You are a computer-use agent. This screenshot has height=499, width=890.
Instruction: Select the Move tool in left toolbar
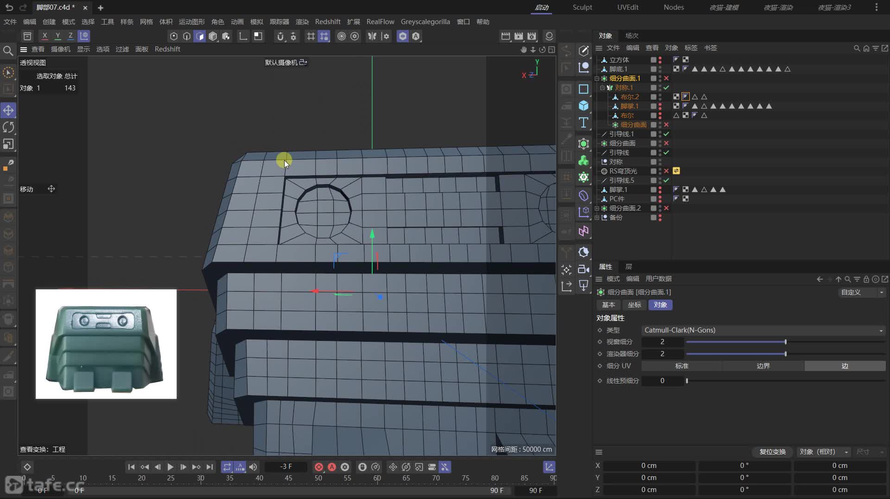coord(8,110)
